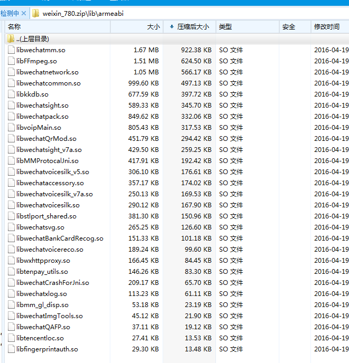Click libwxhttpproxy.so file icon
Screen dimensions: 349x363
point(11,261)
